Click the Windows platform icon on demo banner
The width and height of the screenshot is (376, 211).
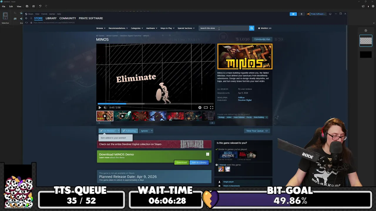click(x=208, y=154)
